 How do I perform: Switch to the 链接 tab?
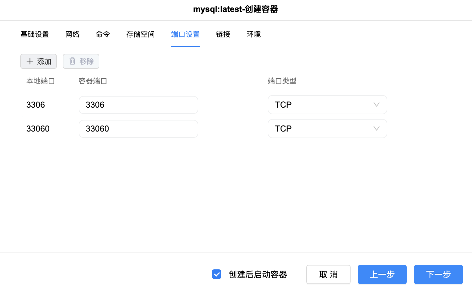pos(223,34)
